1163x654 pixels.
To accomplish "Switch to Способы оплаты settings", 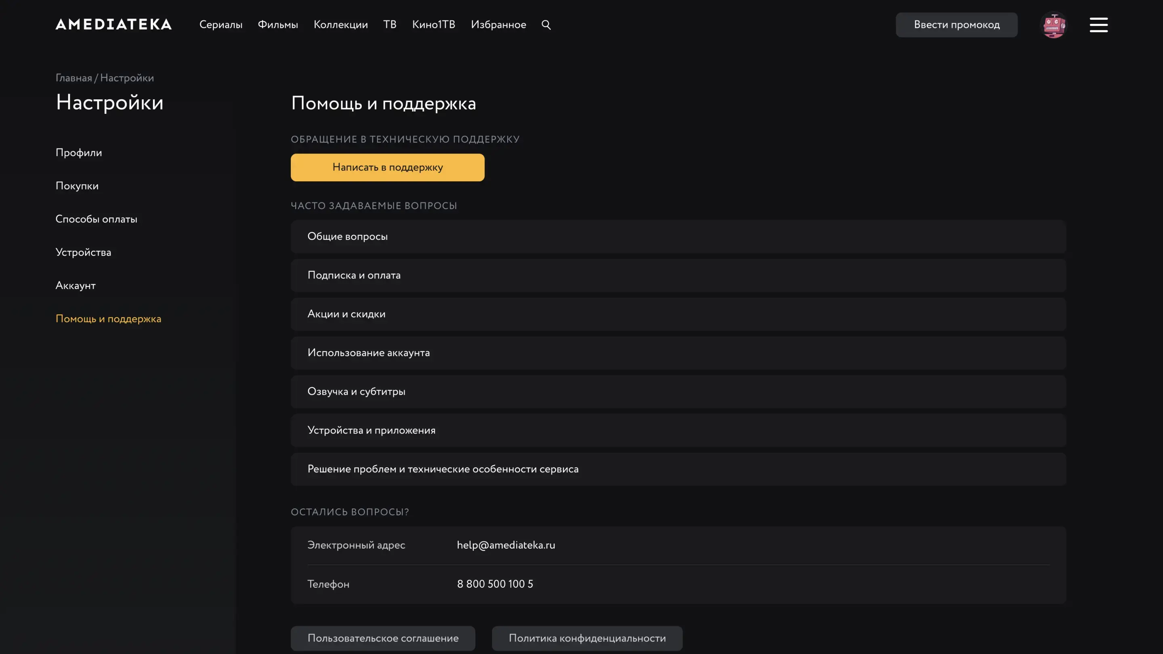I will tap(96, 219).
